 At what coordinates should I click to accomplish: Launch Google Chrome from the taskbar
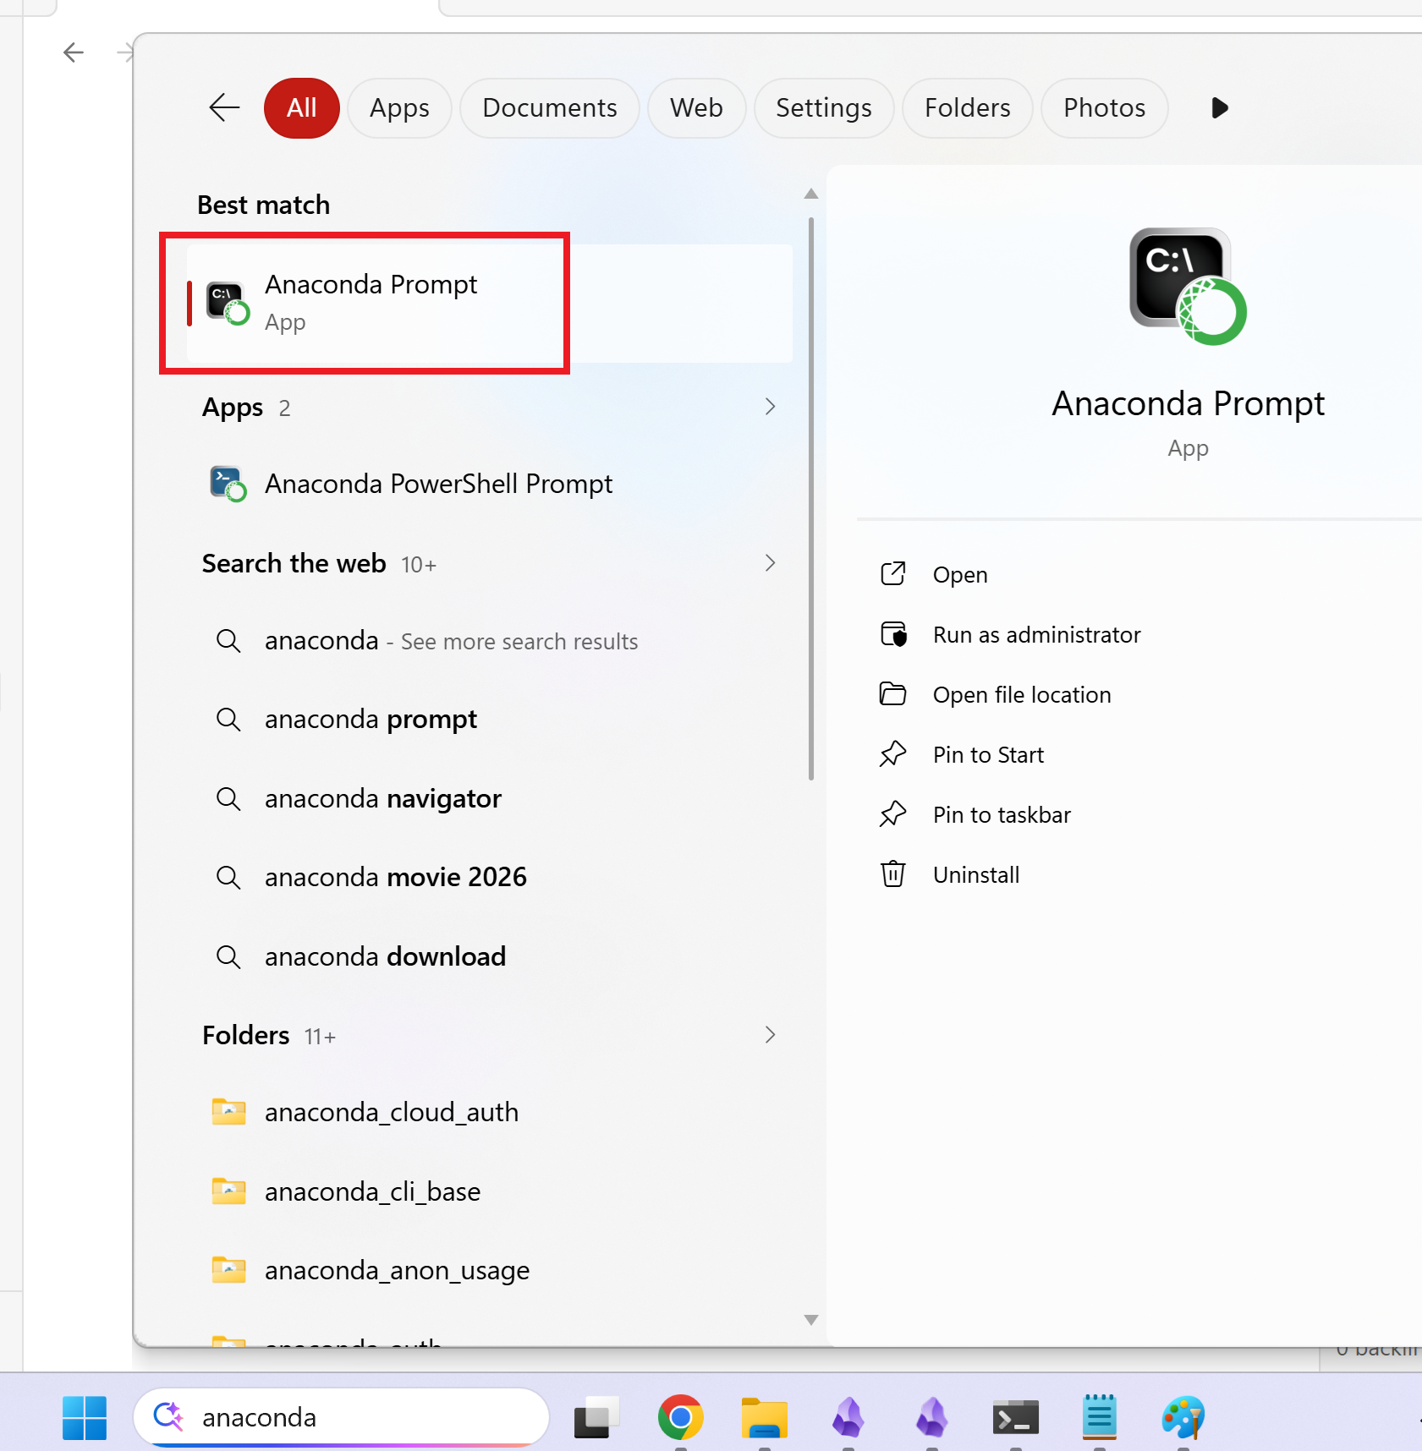(x=680, y=1417)
